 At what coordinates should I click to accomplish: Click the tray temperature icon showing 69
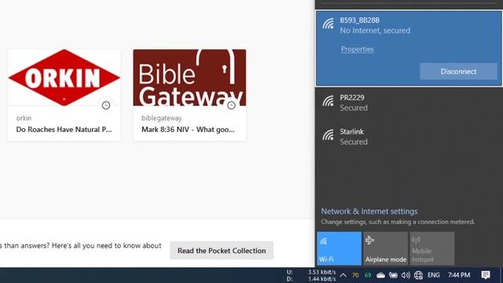pos(368,275)
